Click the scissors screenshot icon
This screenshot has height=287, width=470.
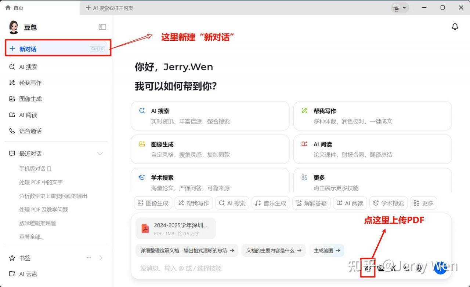tap(393, 268)
